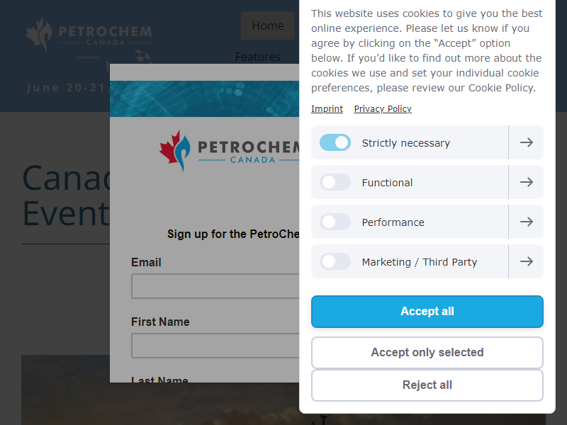Open the Home menu item

[268, 25]
